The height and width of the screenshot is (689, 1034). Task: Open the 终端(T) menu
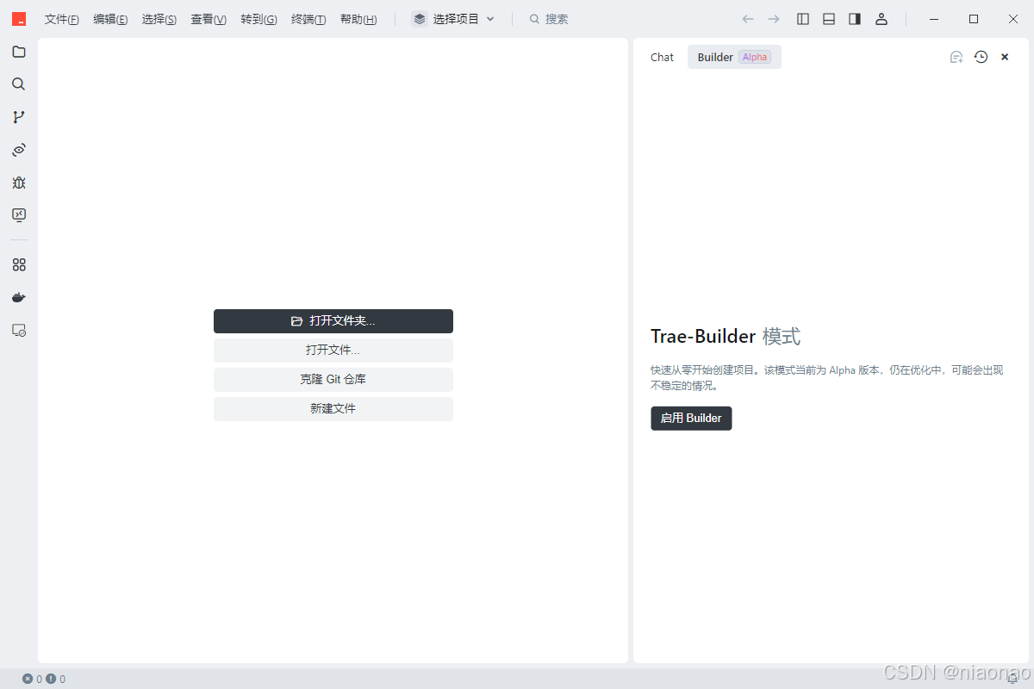click(308, 19)
